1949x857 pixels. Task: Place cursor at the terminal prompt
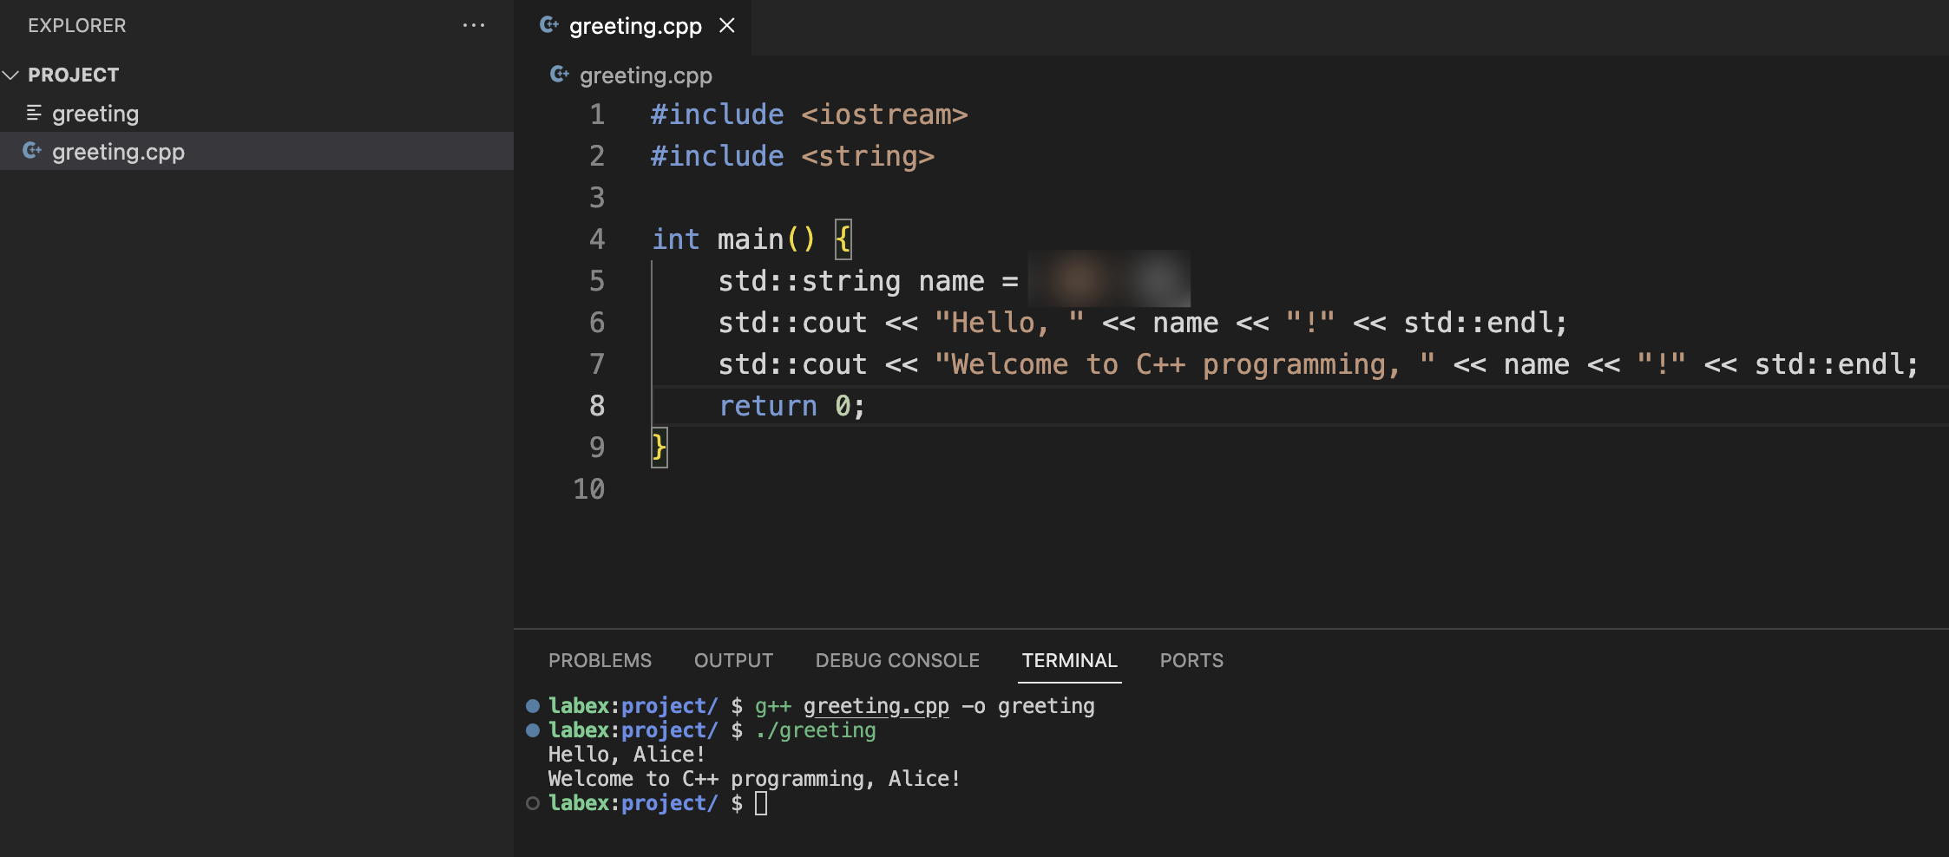(x=762, y=802)
